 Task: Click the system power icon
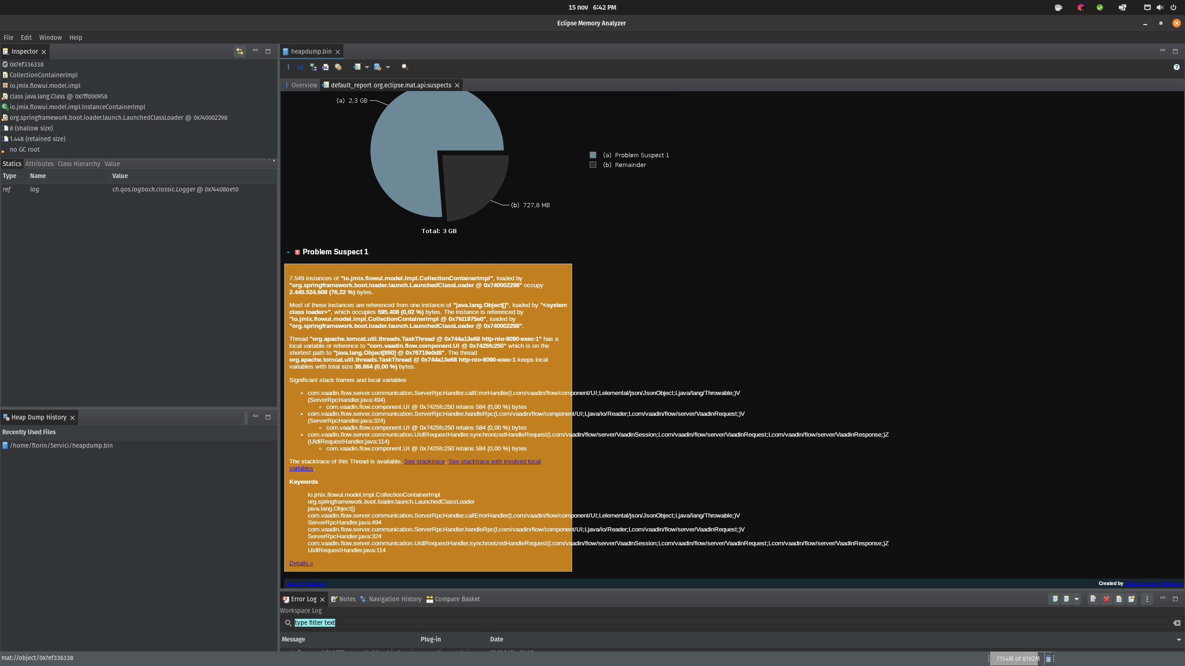(x=1173, y=7)
